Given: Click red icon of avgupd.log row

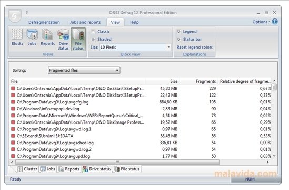Looking at the screenshot, I should (x=13, y=156).
